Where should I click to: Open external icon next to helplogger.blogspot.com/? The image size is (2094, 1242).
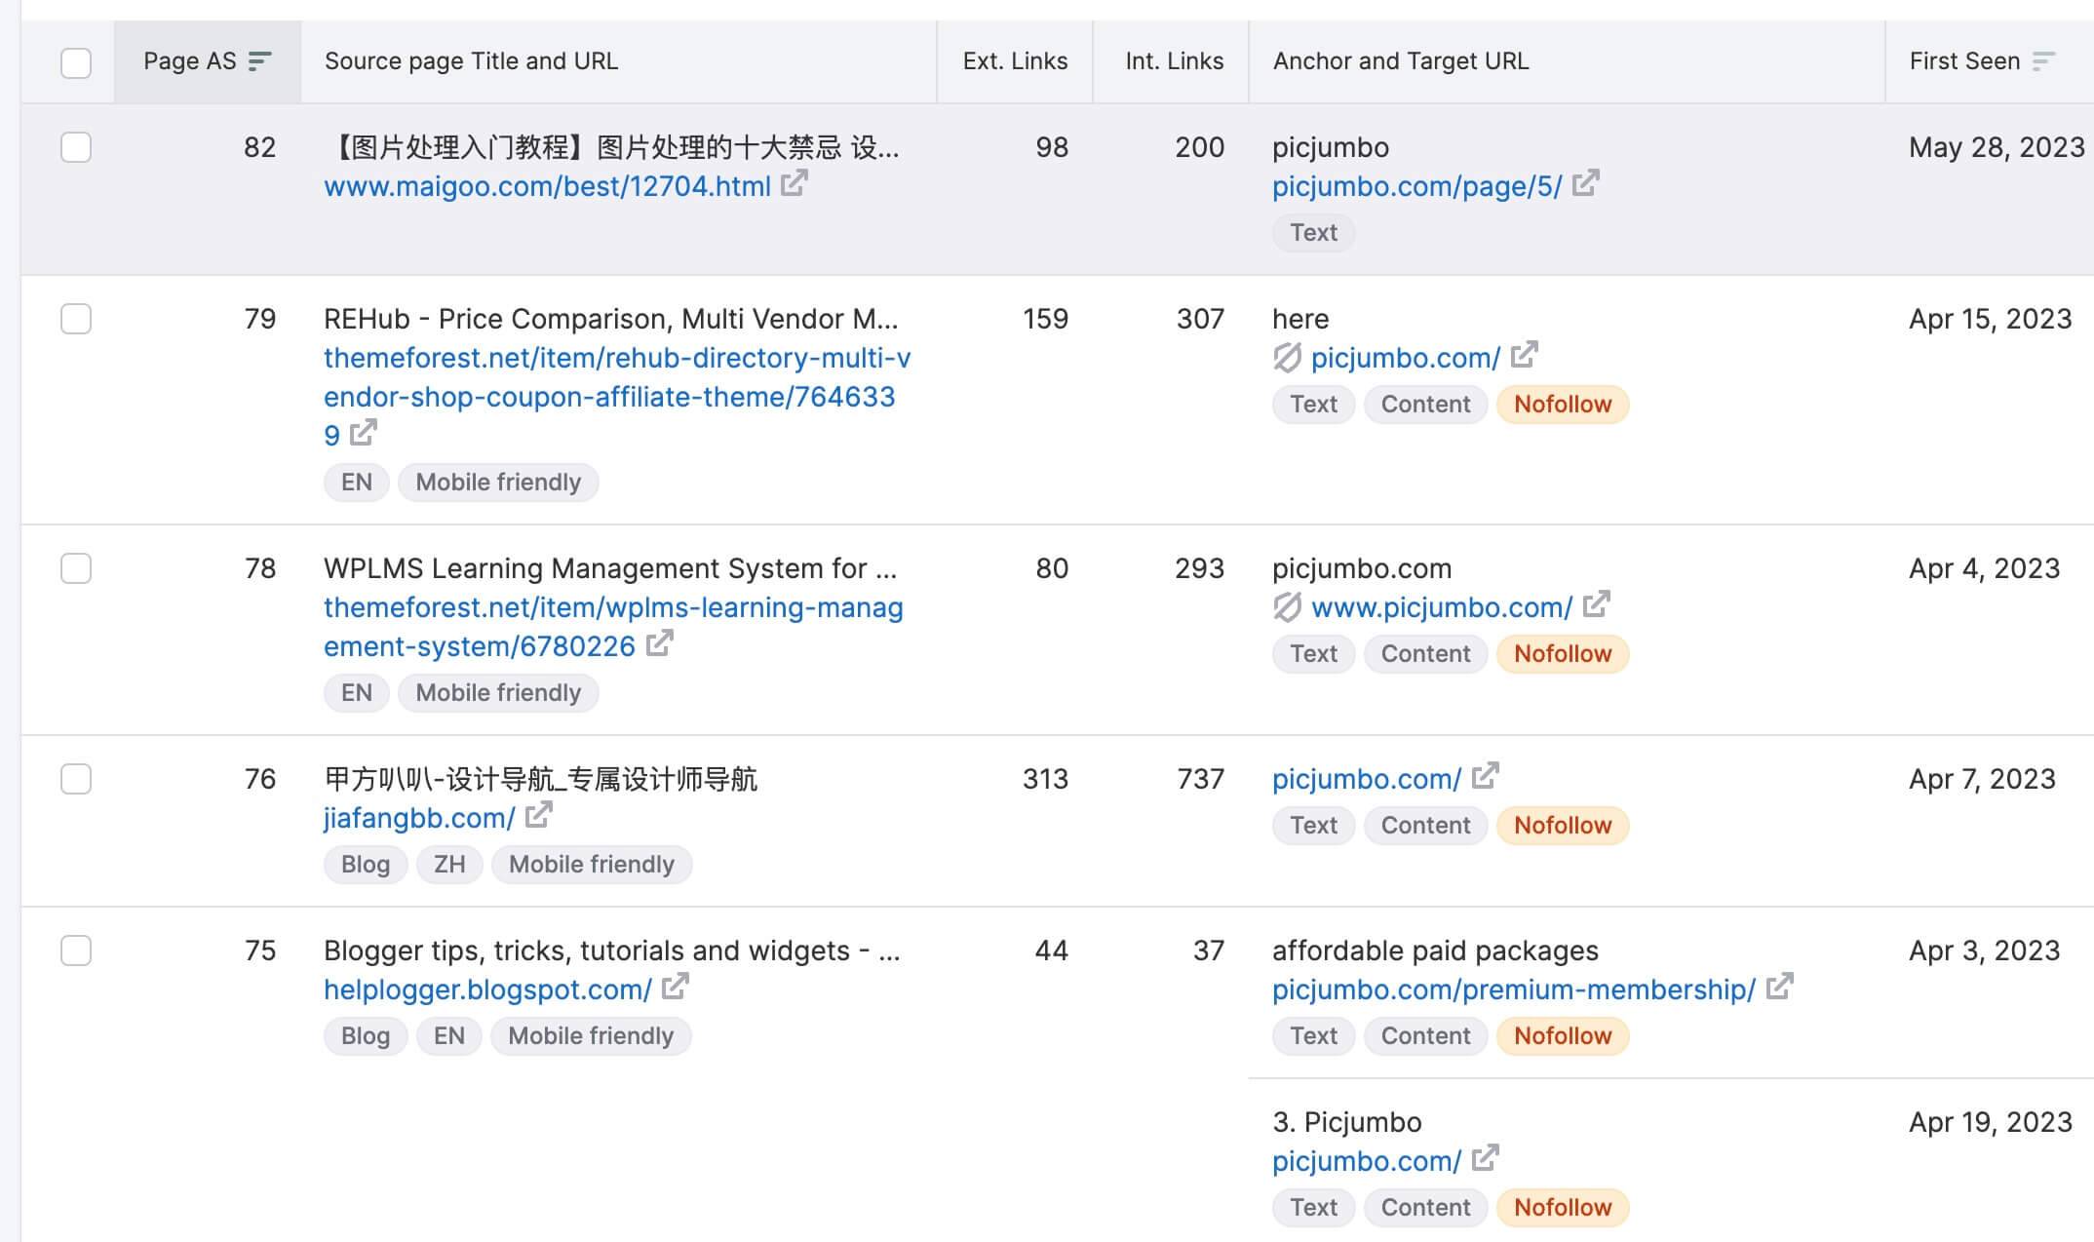pyautogui.click(x=676, y=987)
